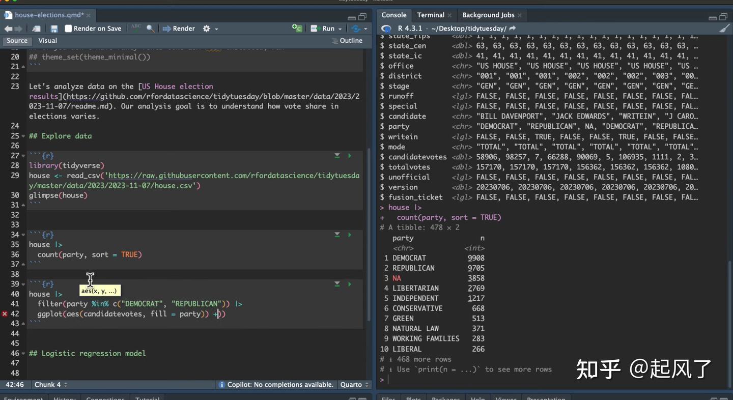Click the Run button
The width and height of the screenshot is (733, 400).
[323, 28]
